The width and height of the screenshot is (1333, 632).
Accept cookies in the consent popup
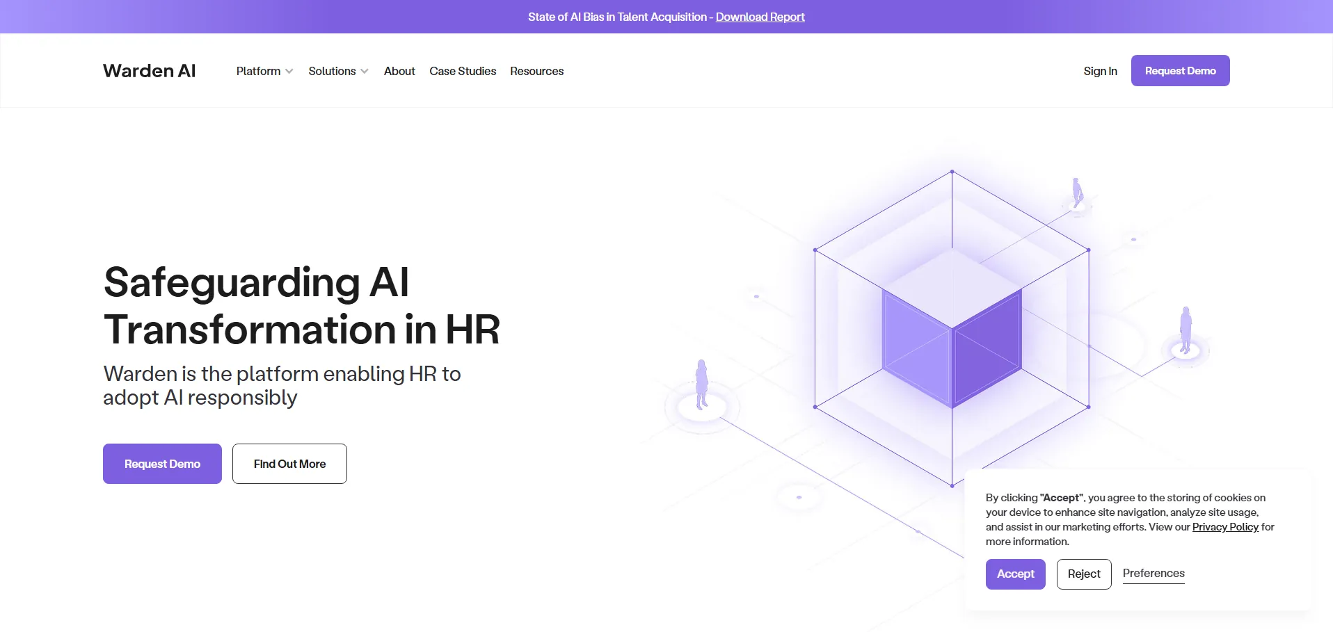click(x=1015, y=574)
